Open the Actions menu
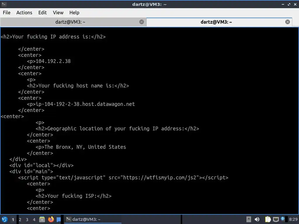The height and width of the screenshot is (224, 299). click(24, 13)
